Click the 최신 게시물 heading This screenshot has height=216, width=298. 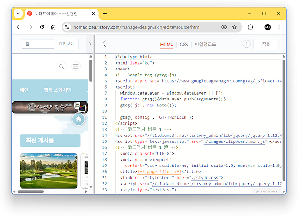(x=50, y=141)
